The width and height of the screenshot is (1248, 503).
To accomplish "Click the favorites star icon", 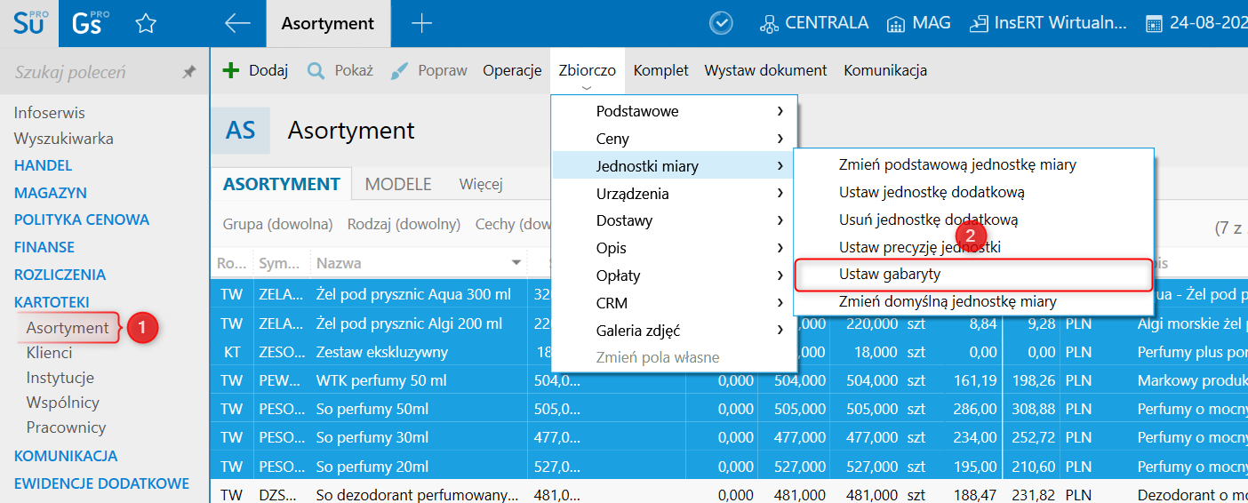I will click(146, 24).
